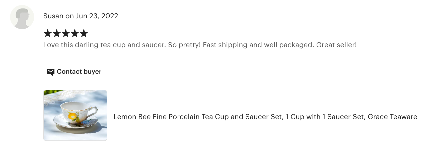Click "Love this darling tea cup" review text
This screenshot has height=165, width=430.
click(85, 45)
